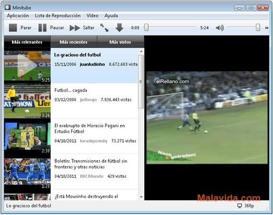Viewport: 273px width, 215px height.
Task: Click the playlist scrollbar thumb
Action: tap(141, 82)
